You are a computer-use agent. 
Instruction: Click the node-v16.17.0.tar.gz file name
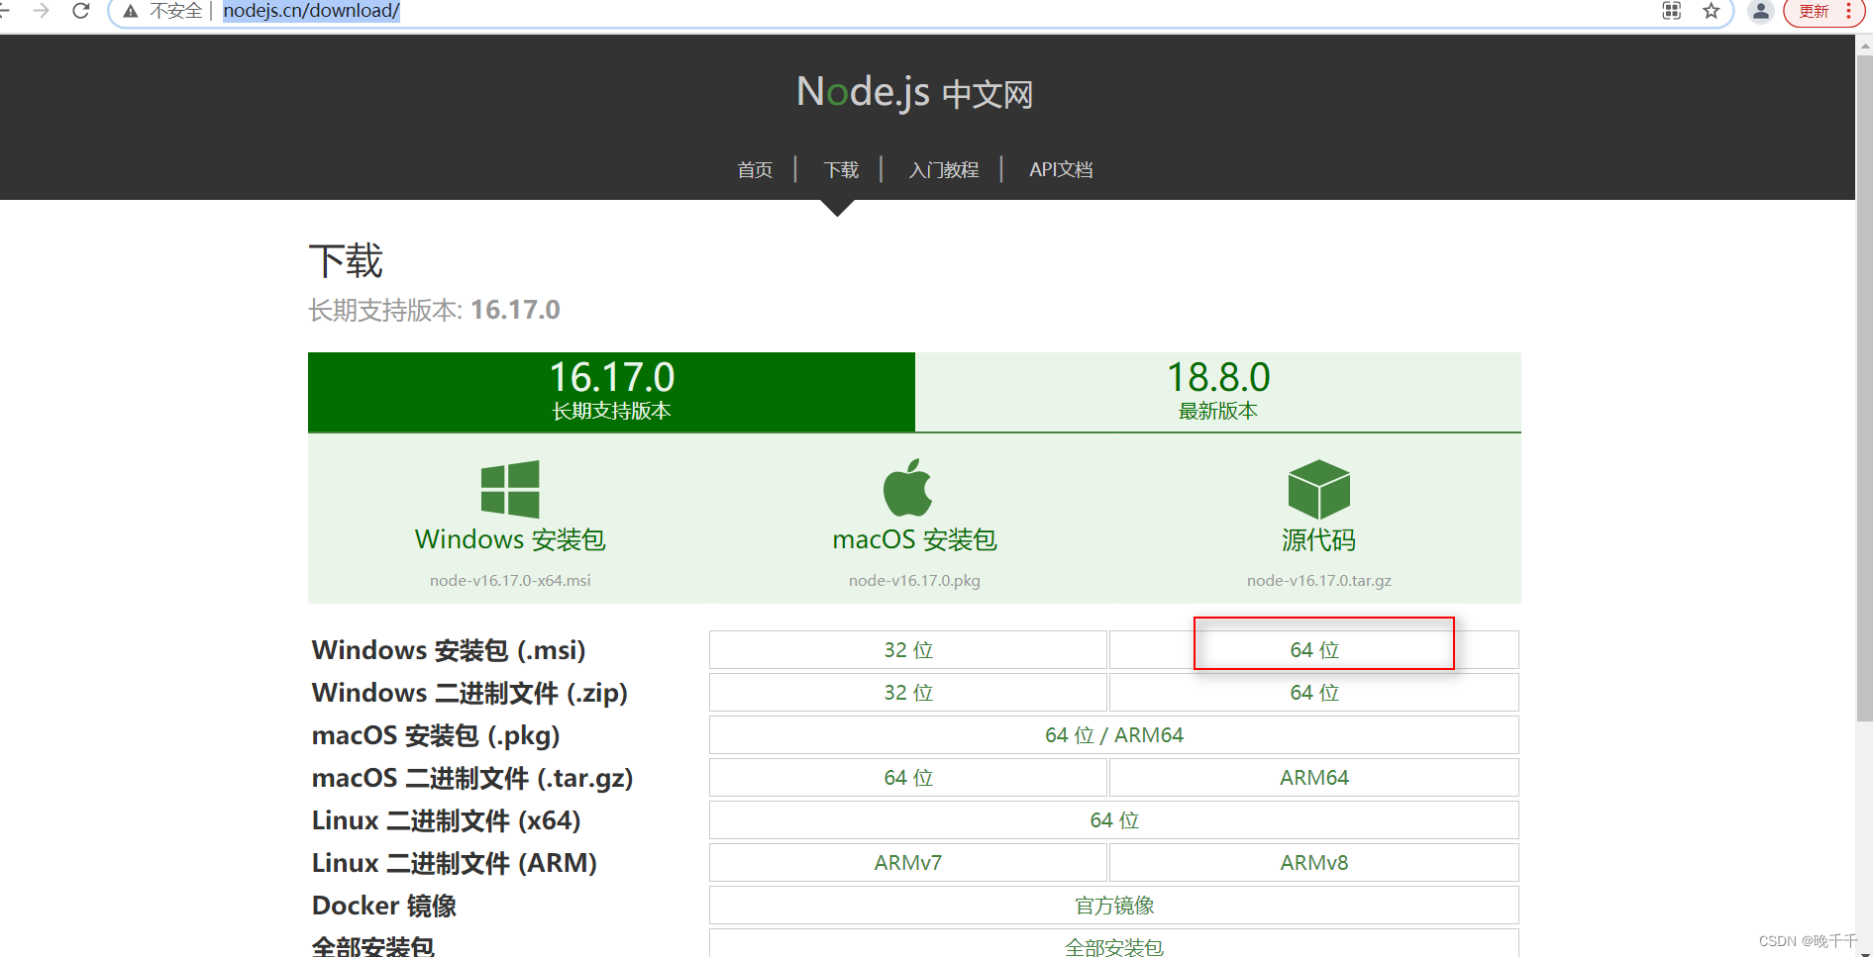(x=1318, y=581)
